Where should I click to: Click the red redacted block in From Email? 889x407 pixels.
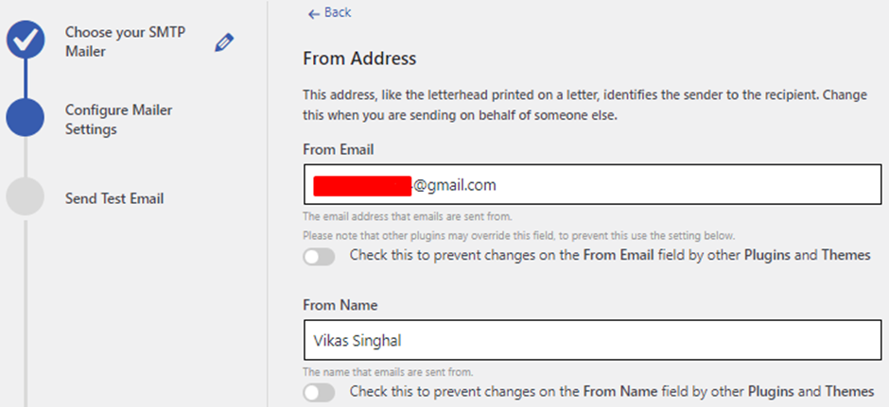click(x=362, y=186)
